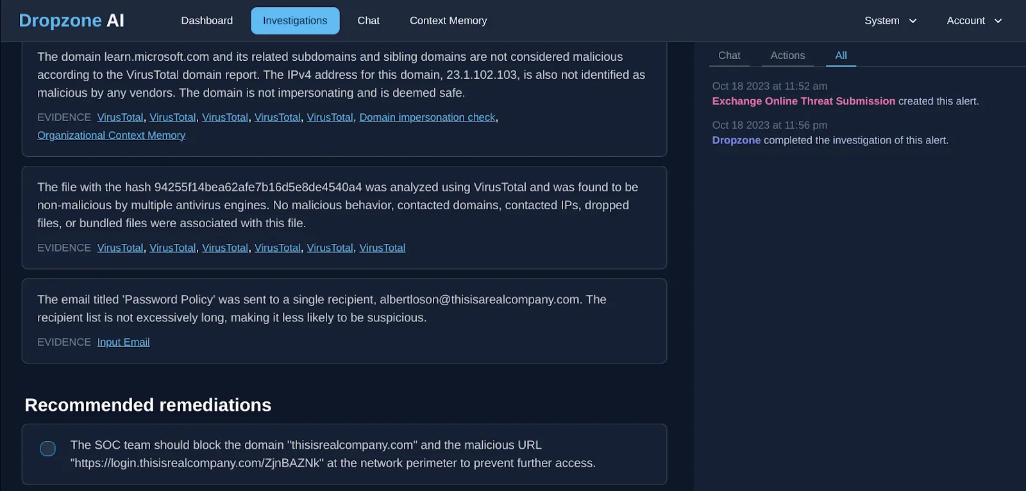The width and height of the screenshot is (1026, 491).
Task: Open fourth VirusTotal link in file hash evidence
Action: click(x=278, y=248)
